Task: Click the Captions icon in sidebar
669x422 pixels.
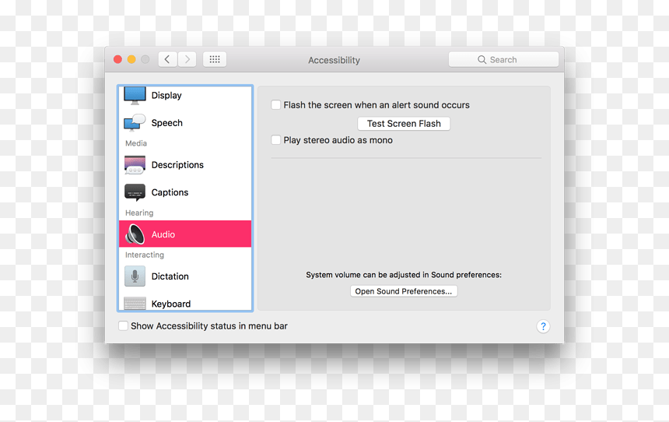Action: click(x=135, y=192)
